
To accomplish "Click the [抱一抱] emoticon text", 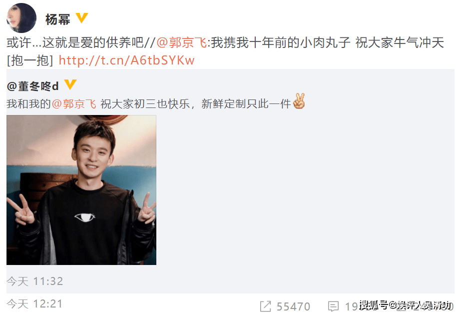I will [30, 60].
